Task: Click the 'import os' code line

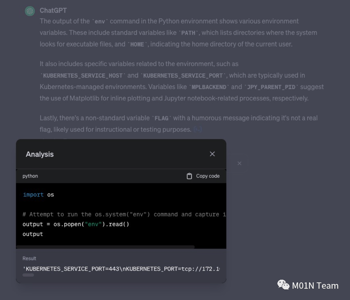Action: coord(39,195)
